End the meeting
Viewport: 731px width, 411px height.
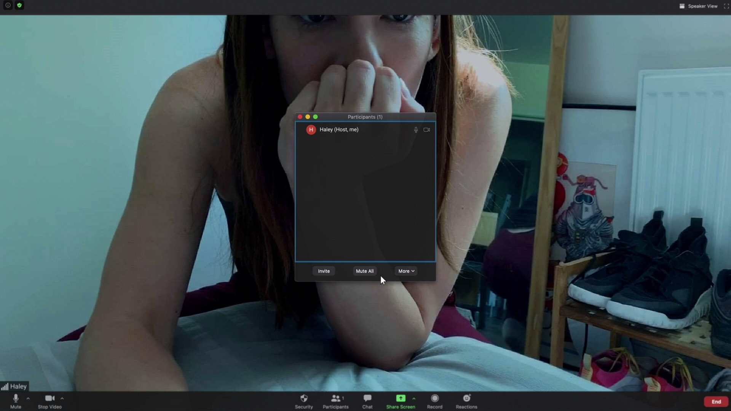tap(716, 401)
